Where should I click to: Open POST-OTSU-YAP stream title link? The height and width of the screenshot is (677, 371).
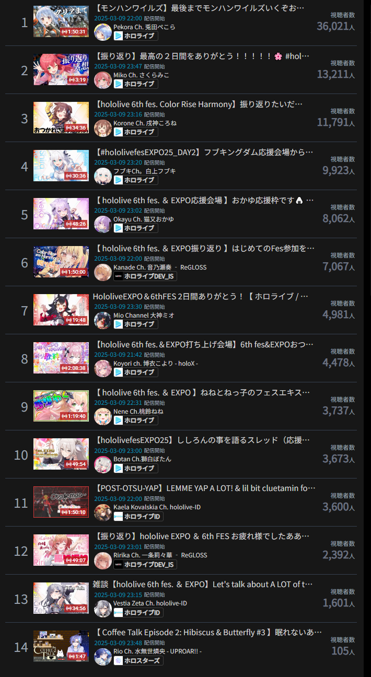(x=206, y=488)
